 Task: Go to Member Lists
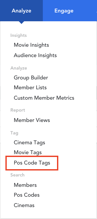tap(30, 87)
